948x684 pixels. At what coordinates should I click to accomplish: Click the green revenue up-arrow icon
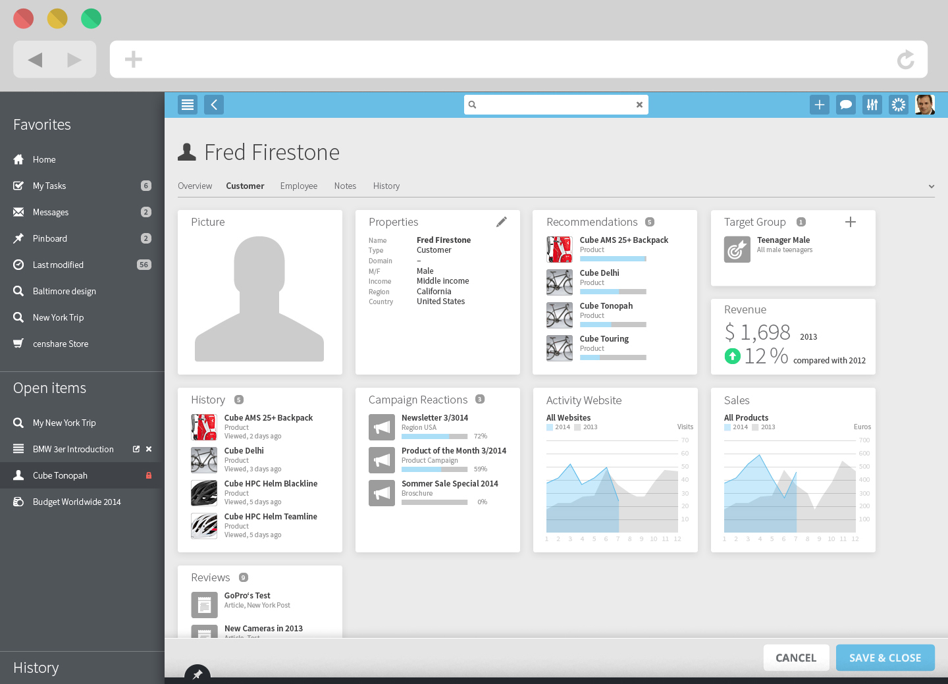pyautogui.click(x=733, y=356)
